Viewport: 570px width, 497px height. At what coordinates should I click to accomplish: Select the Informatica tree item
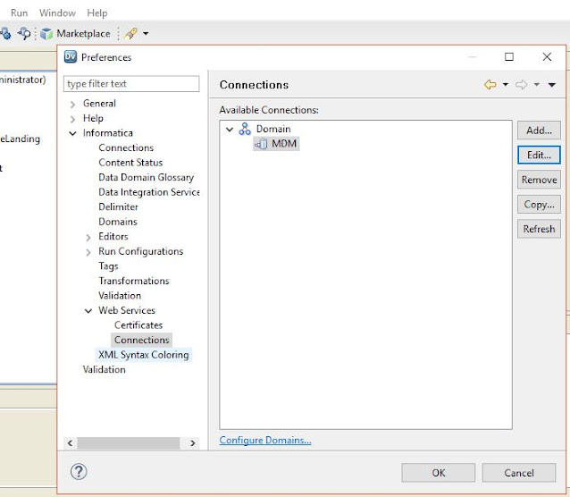108,133
